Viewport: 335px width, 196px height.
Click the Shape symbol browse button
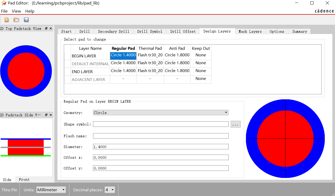click(x=235, y=124)
